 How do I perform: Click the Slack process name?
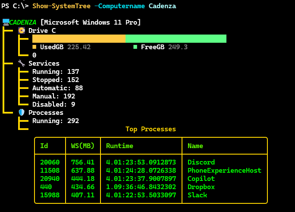(197, 195)
